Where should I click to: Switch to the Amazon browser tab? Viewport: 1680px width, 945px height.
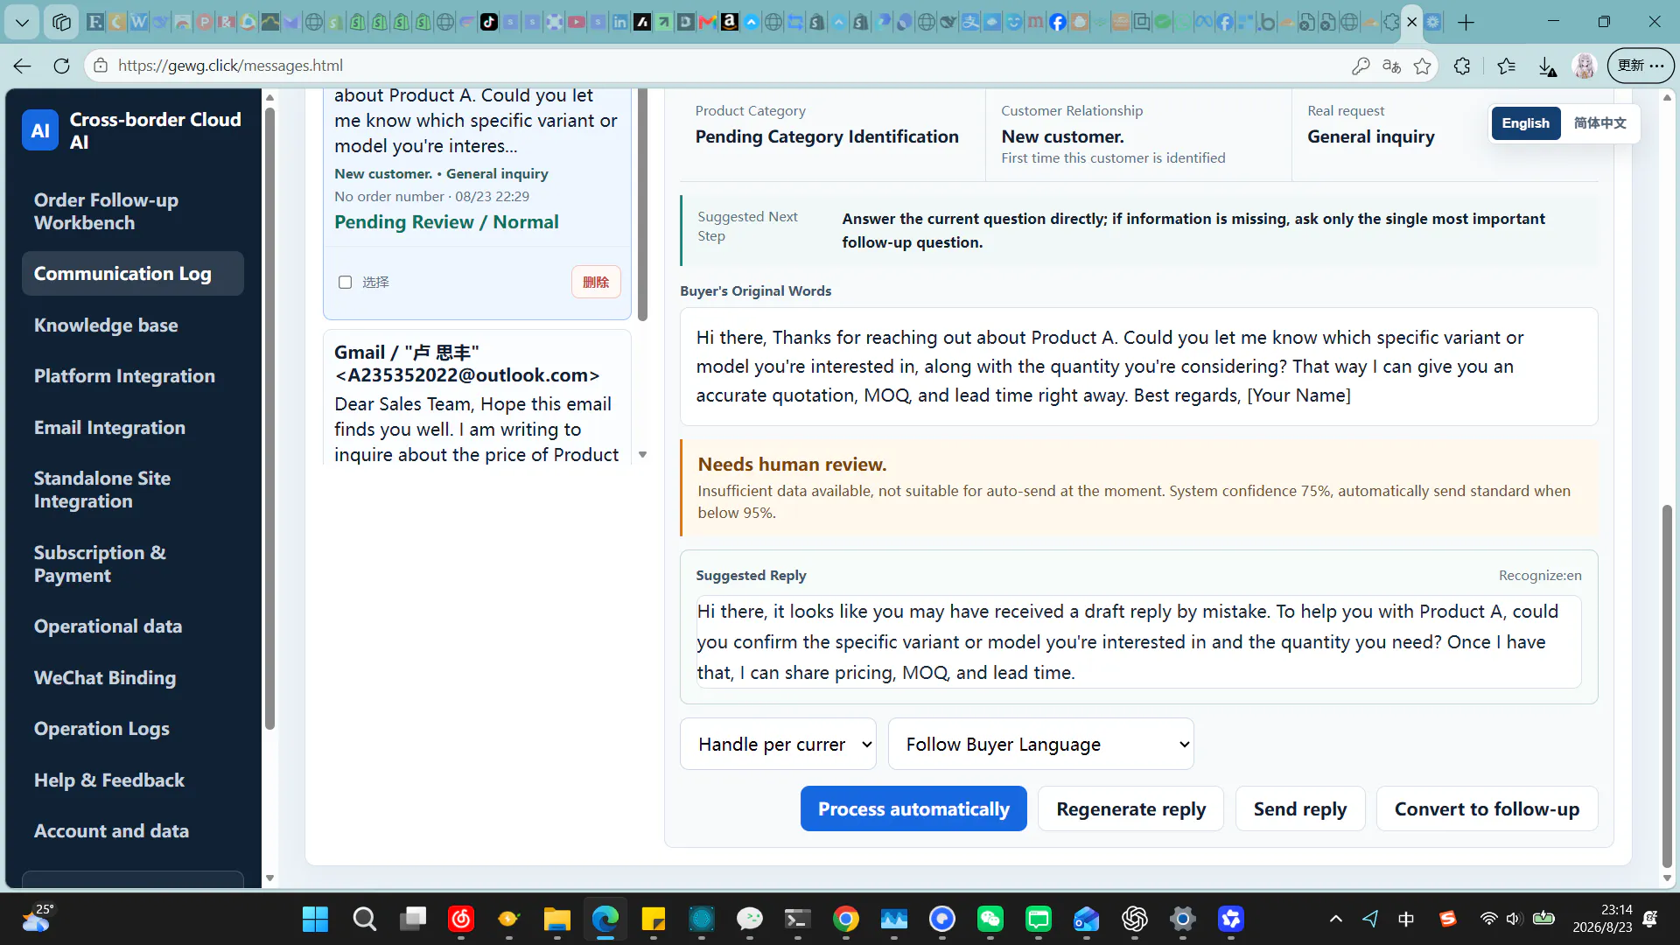(x=730, y=22)
